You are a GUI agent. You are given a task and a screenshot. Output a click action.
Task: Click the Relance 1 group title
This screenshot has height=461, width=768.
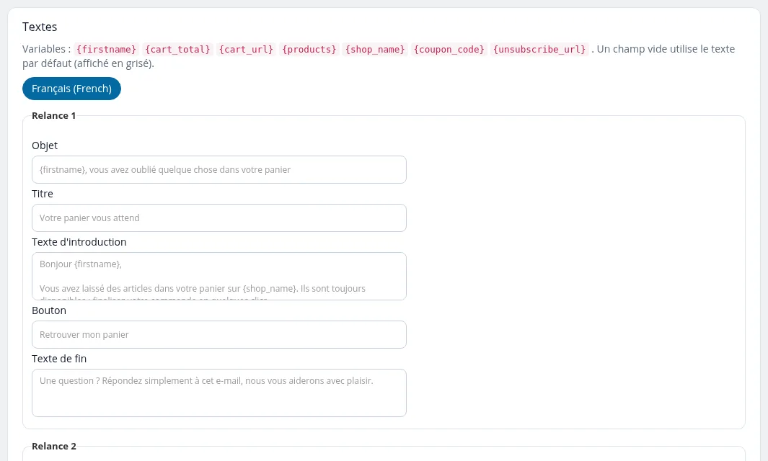54,115
